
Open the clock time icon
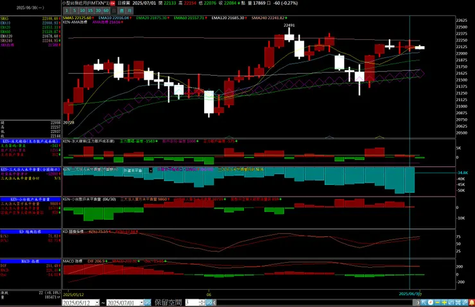point(431,303)
